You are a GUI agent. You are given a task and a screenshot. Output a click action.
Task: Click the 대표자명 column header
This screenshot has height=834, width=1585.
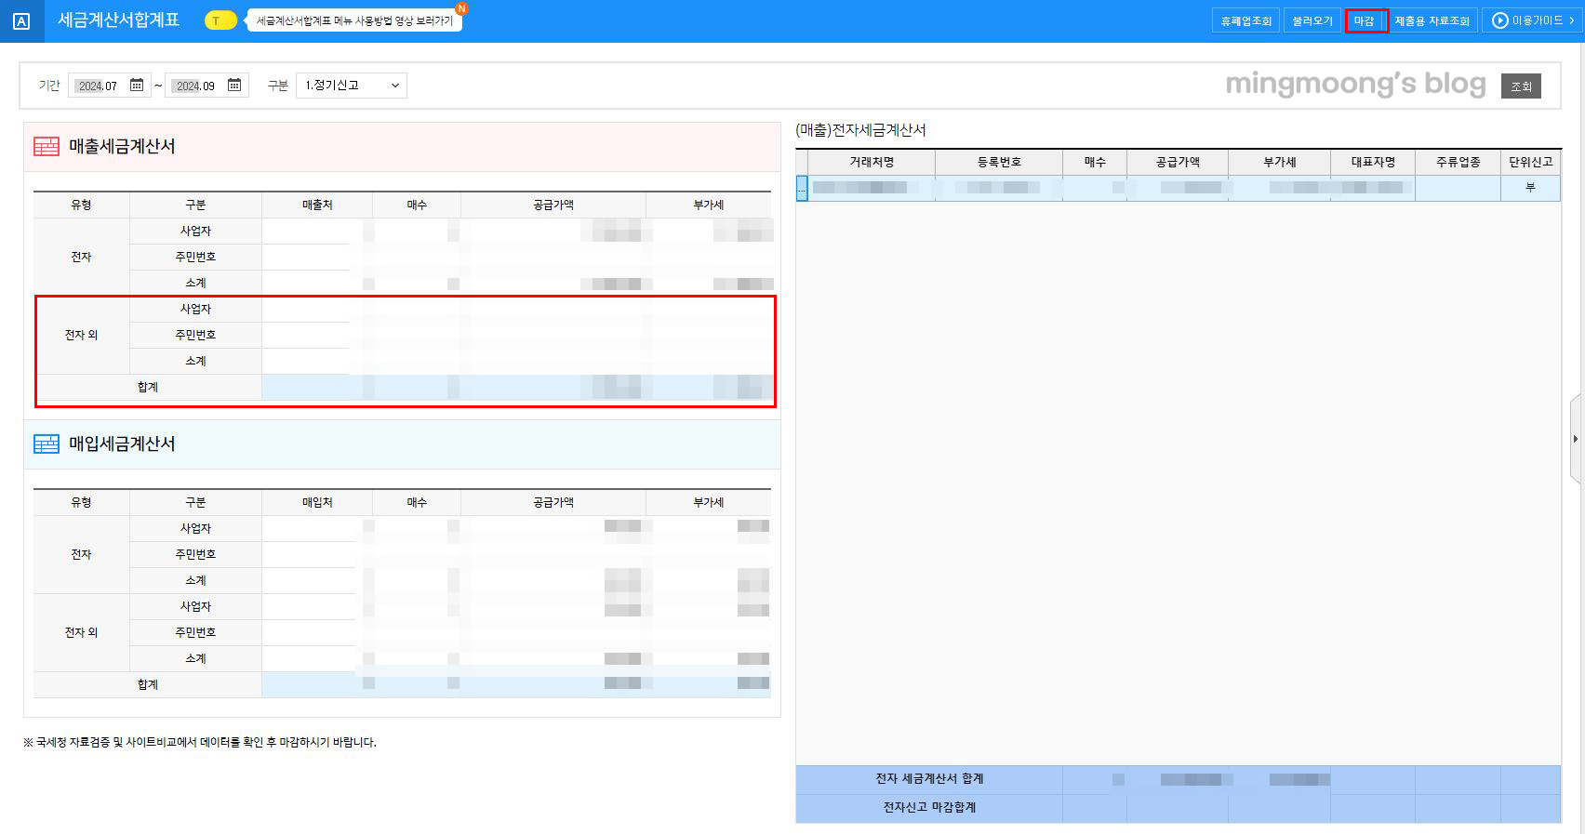point(1373,162)
